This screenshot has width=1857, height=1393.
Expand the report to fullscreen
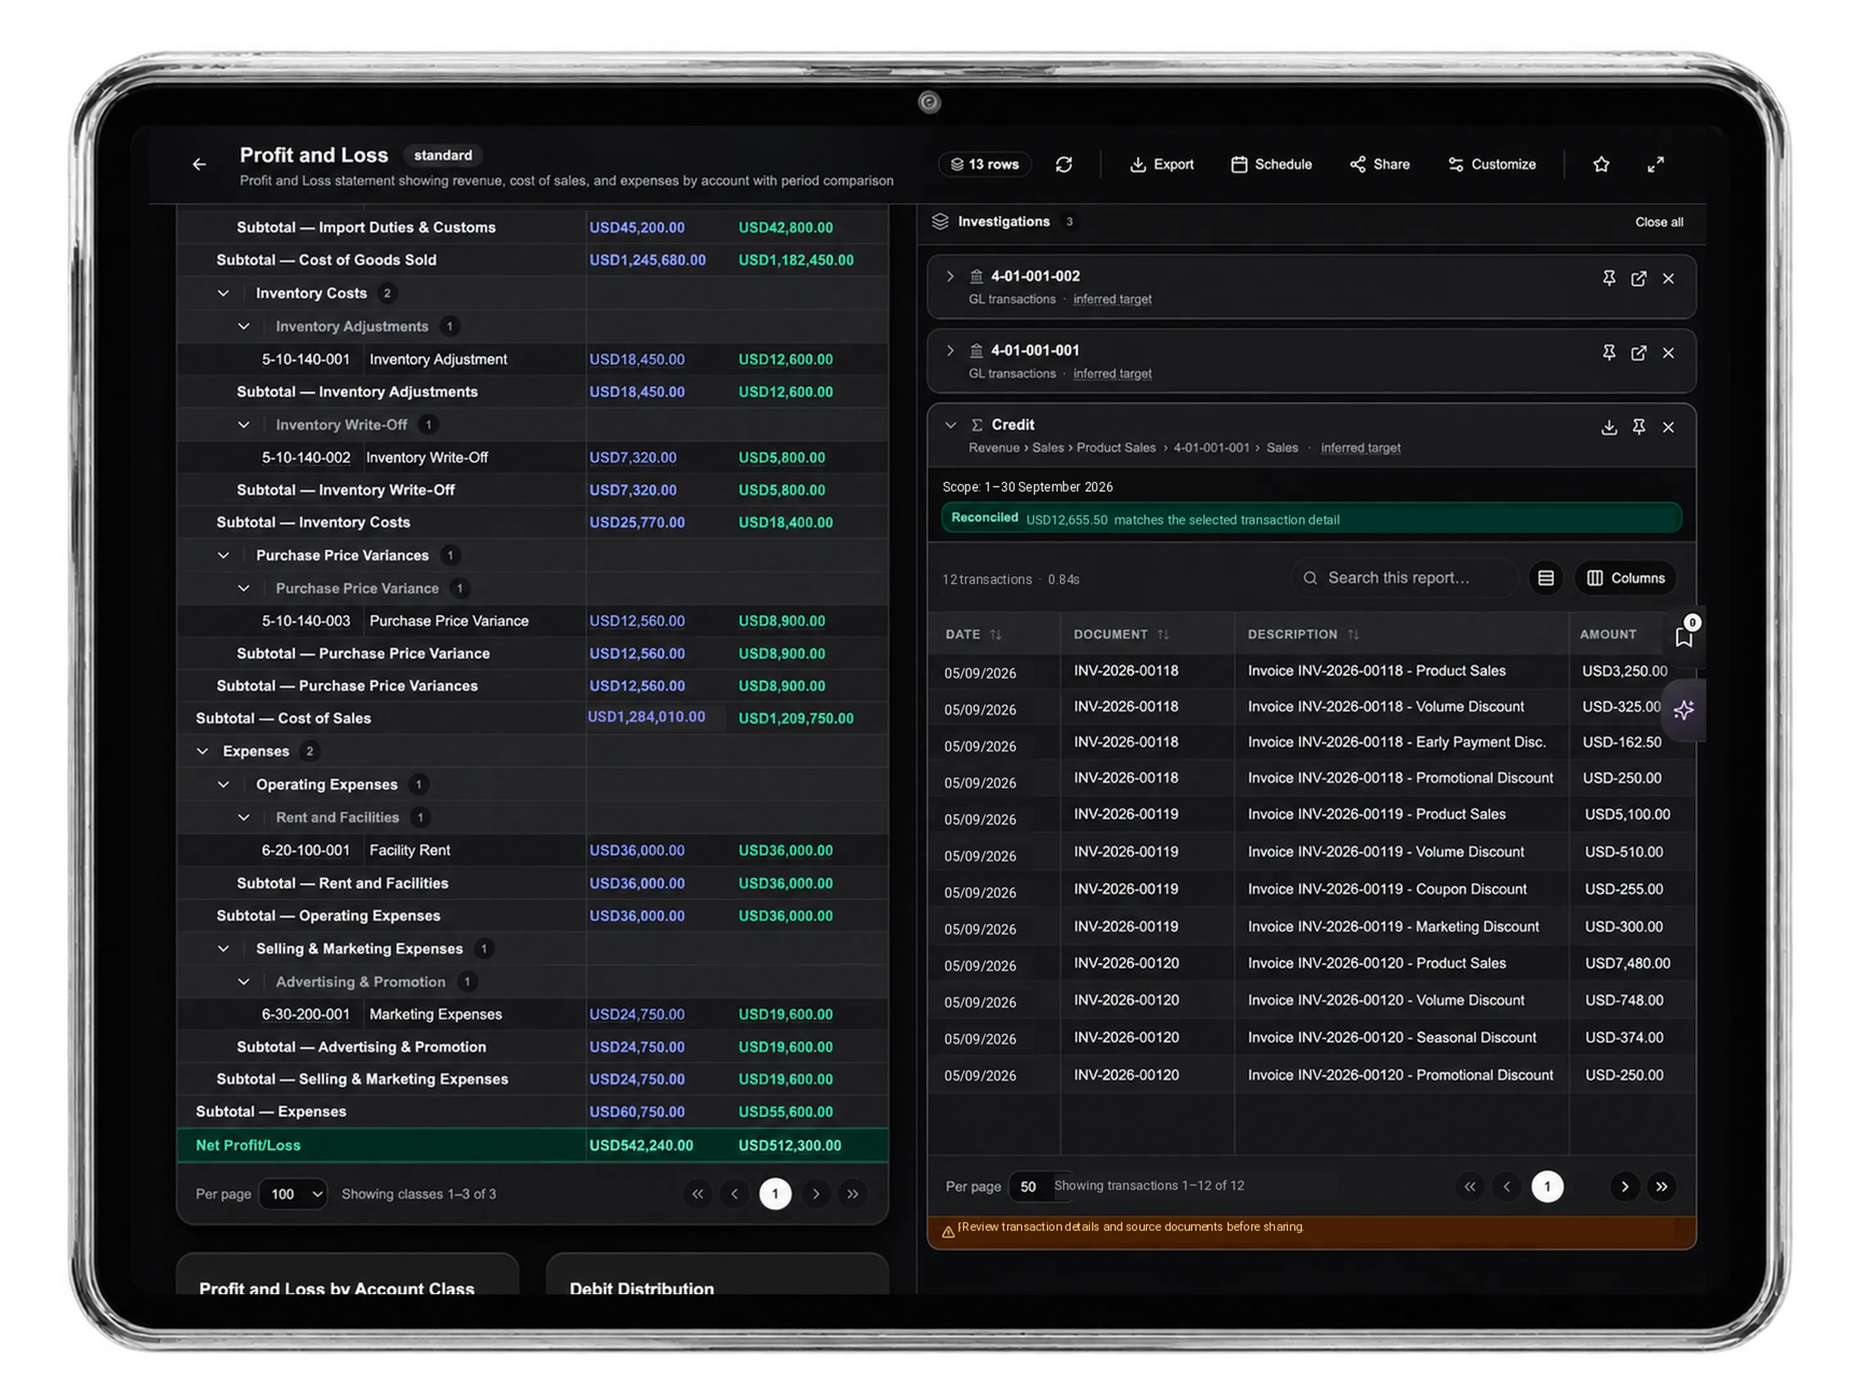(1654, 165)
